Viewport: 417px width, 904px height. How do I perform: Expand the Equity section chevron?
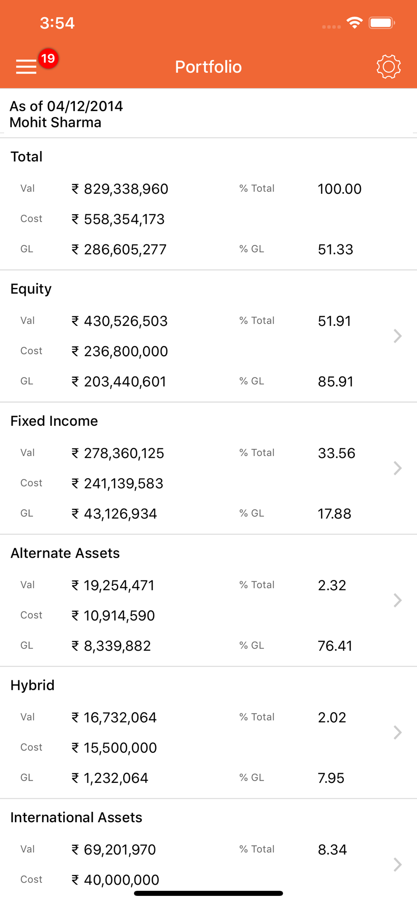point(397,336)
